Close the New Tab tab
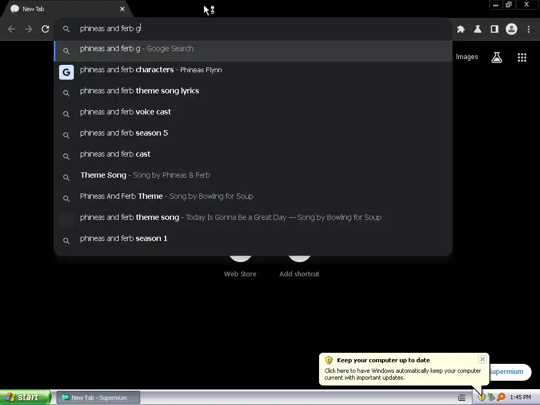 [122, 9]
